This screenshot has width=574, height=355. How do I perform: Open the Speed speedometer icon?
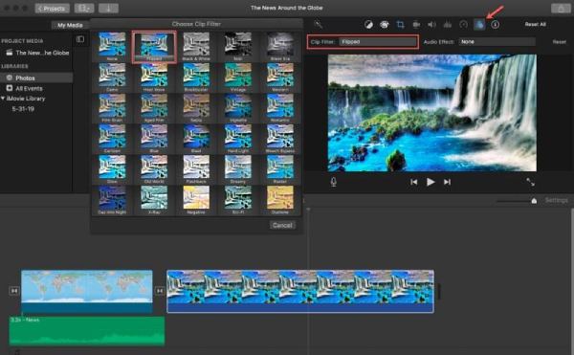(463, 25)
